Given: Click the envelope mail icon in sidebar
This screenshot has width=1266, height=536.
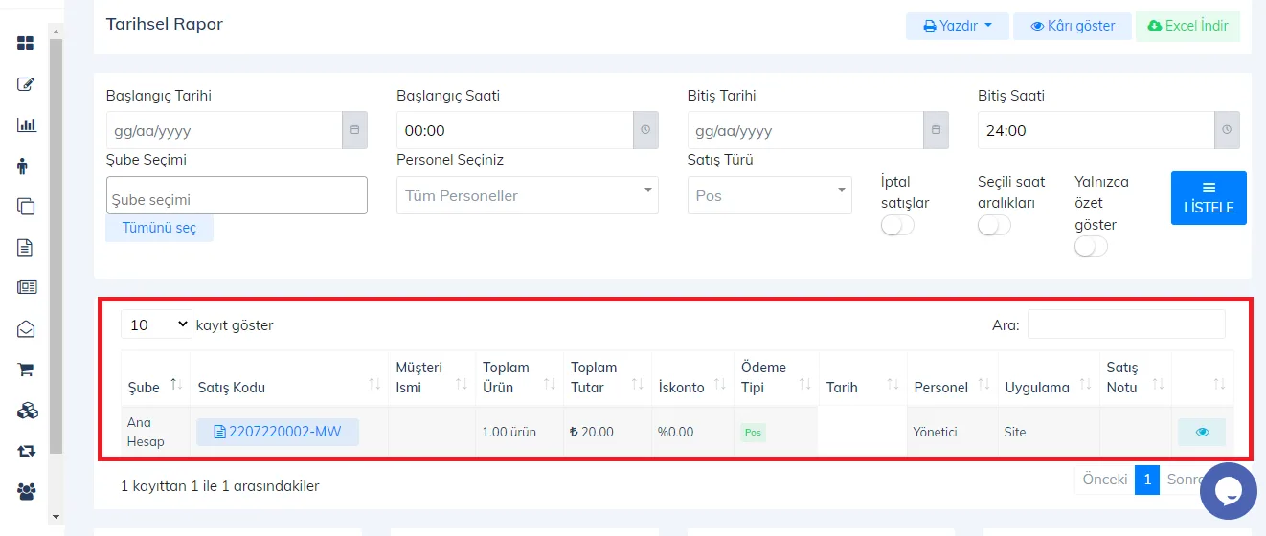Looking at the screenshot, I should point(26,328).
